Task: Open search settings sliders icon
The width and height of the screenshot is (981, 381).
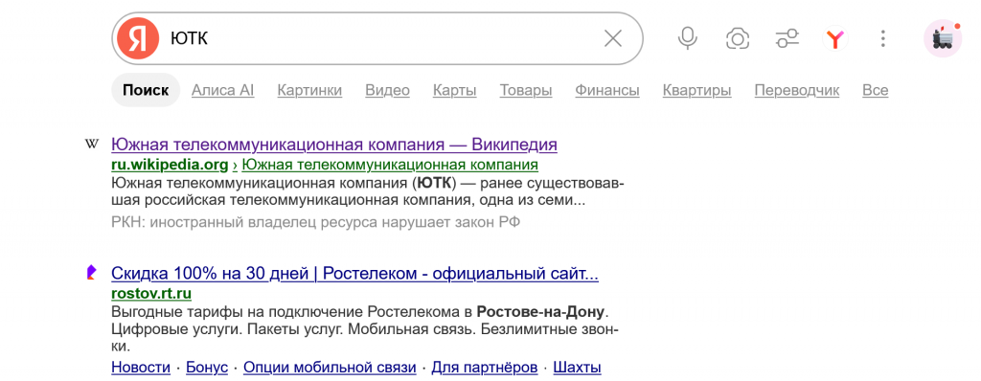Action: (787, 39)
